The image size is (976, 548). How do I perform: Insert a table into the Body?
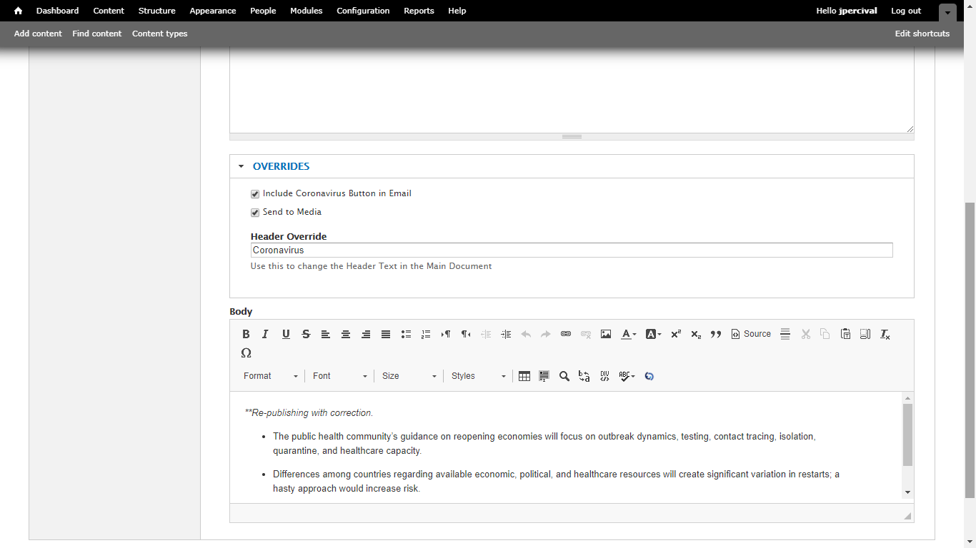click(x=524, y=376)
